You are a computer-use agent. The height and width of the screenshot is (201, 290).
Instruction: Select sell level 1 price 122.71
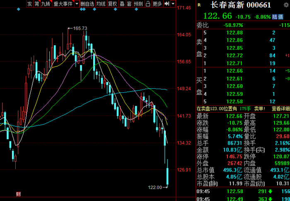(234, 63)
